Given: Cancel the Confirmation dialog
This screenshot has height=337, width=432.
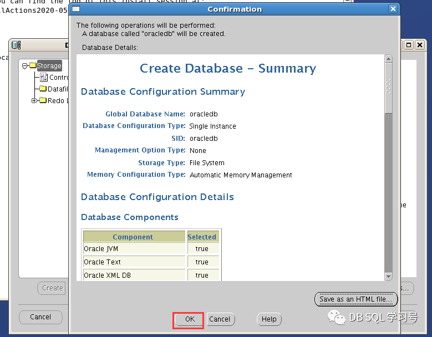Looking at the screenshot, I should click(220, 319).
